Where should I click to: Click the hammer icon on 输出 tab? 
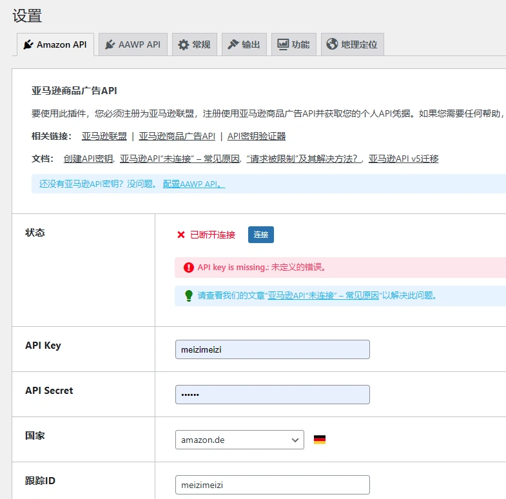coord(233,44)
